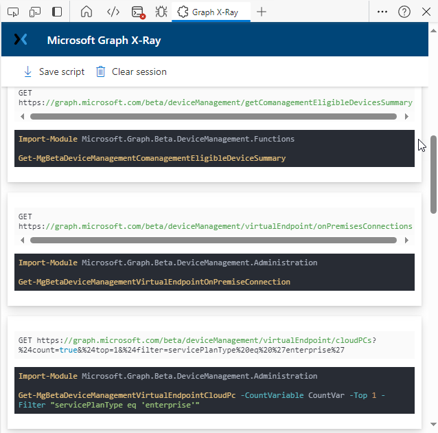Toggle device emulation icon

(34, 12)
